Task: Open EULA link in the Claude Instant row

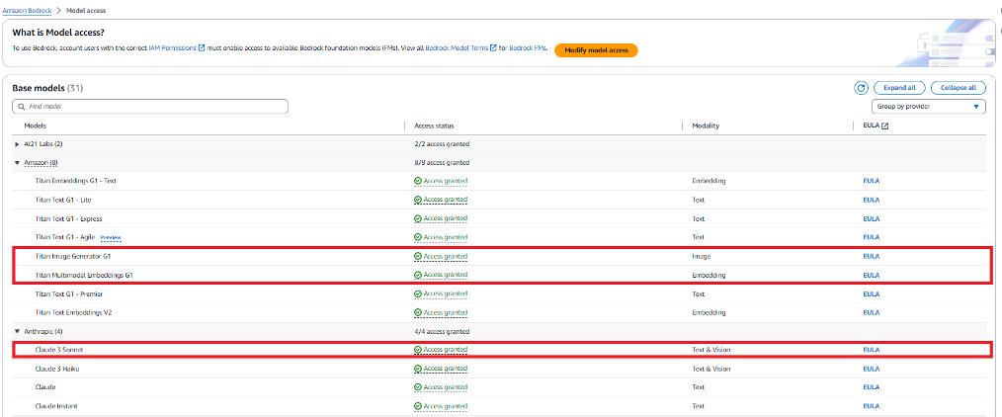Action: coord(871,406)
